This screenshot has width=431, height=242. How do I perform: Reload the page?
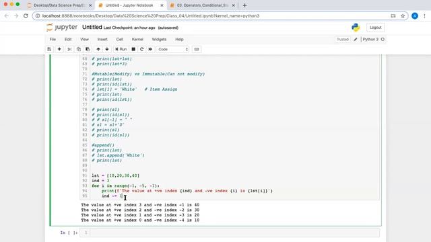(26, 16)
